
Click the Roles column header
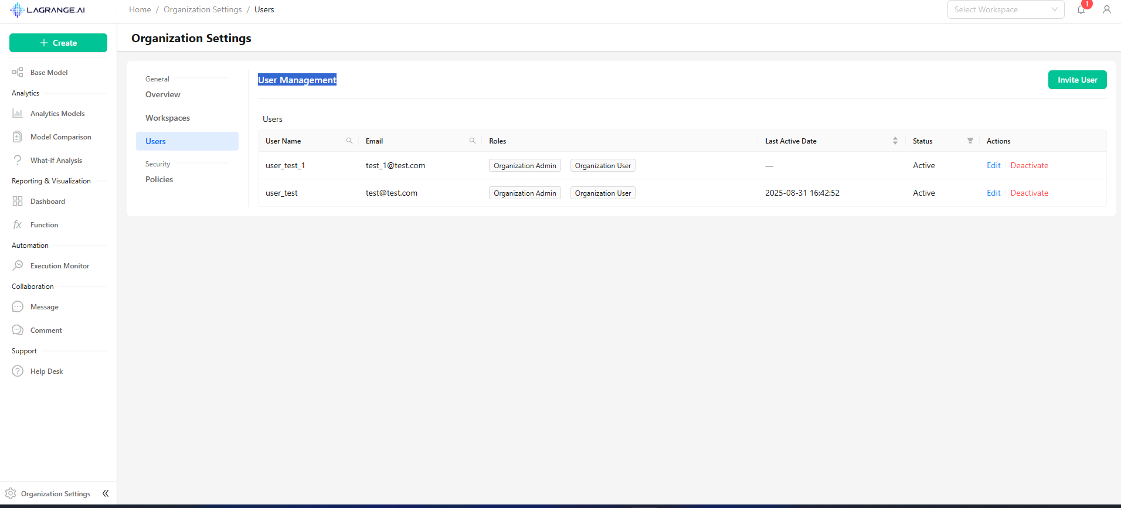(497, 141)
